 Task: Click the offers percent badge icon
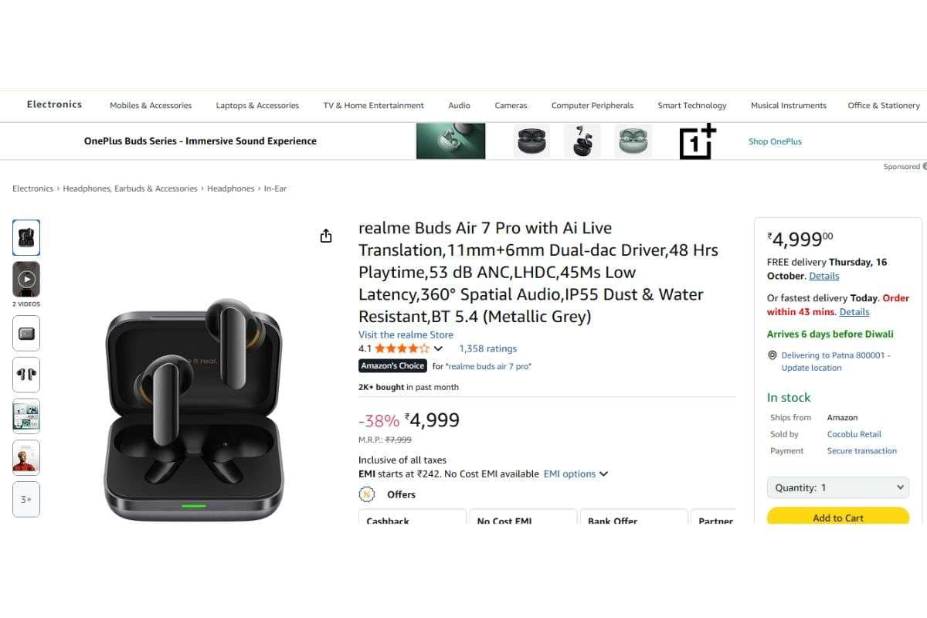click(367, 494)
